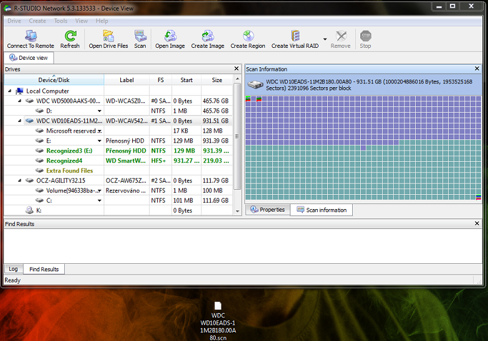488x341 pixels.
Task: Click the Create Virtual RAID icon
Action: tap(295, 36)
